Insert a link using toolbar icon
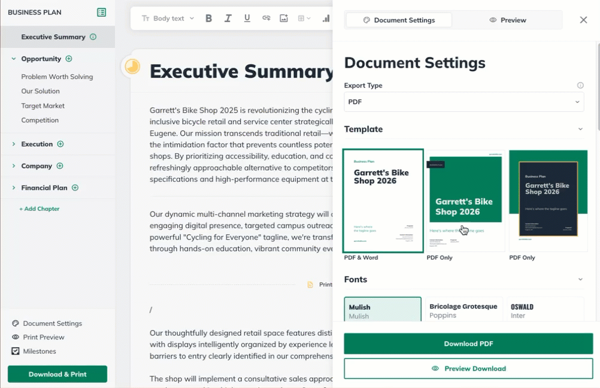 pos(266,19)
